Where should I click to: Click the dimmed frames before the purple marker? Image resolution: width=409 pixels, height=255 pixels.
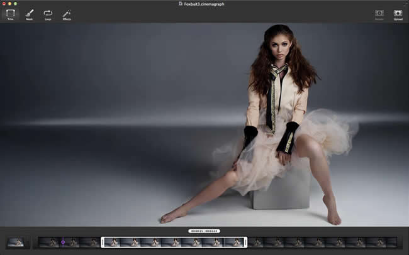click(x=49, y=242)
